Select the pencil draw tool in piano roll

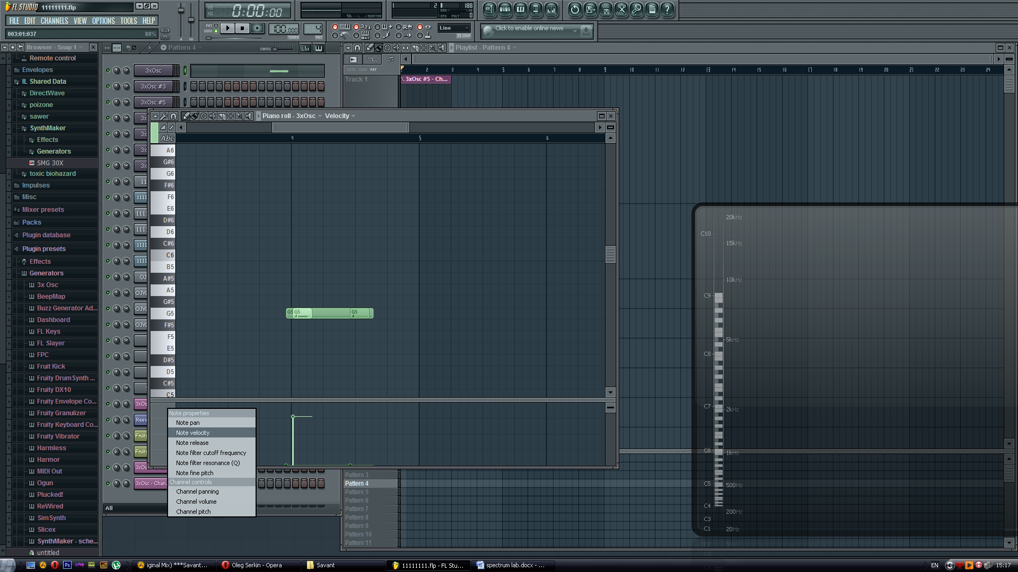(186, 116)
